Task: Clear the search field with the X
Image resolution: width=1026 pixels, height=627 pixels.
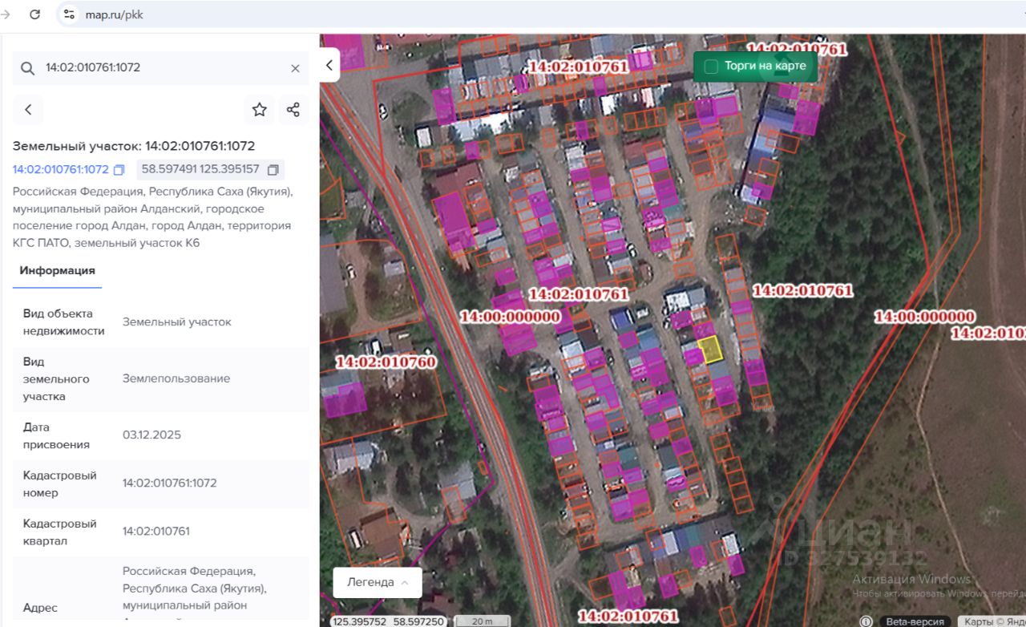Action: pos(295,68)
